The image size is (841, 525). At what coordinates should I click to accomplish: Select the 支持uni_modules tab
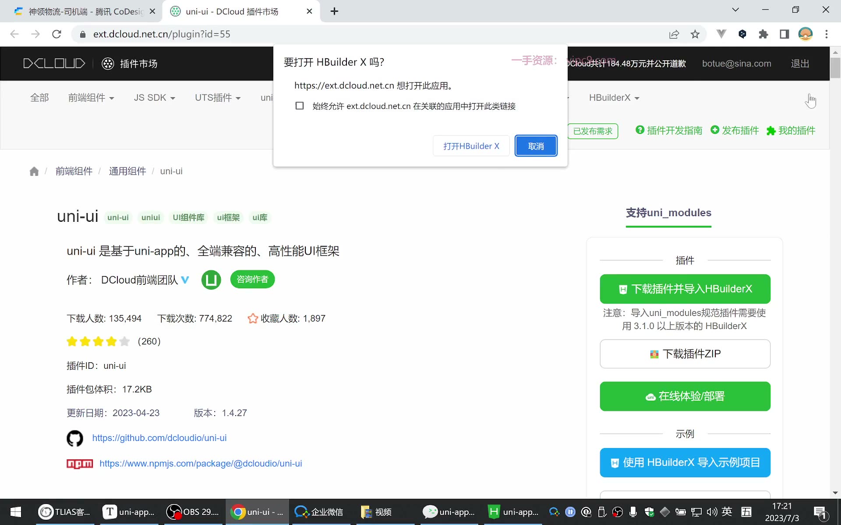point(668,213)
